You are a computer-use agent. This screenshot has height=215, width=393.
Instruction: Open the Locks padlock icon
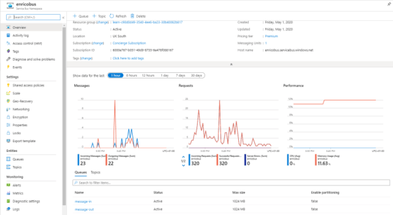coord(8,133)
